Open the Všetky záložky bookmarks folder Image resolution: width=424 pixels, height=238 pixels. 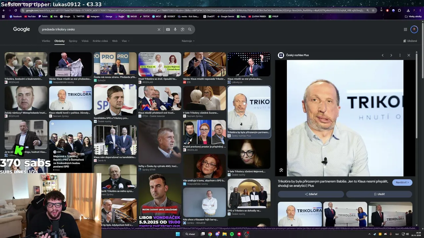tap(413, 17)
